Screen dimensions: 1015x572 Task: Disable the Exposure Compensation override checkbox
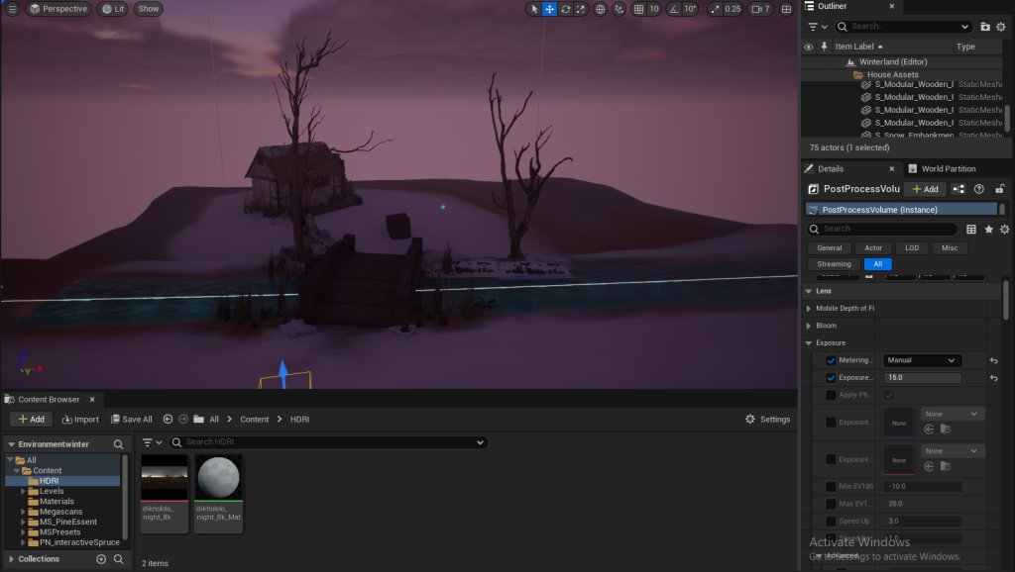(831, 378)
